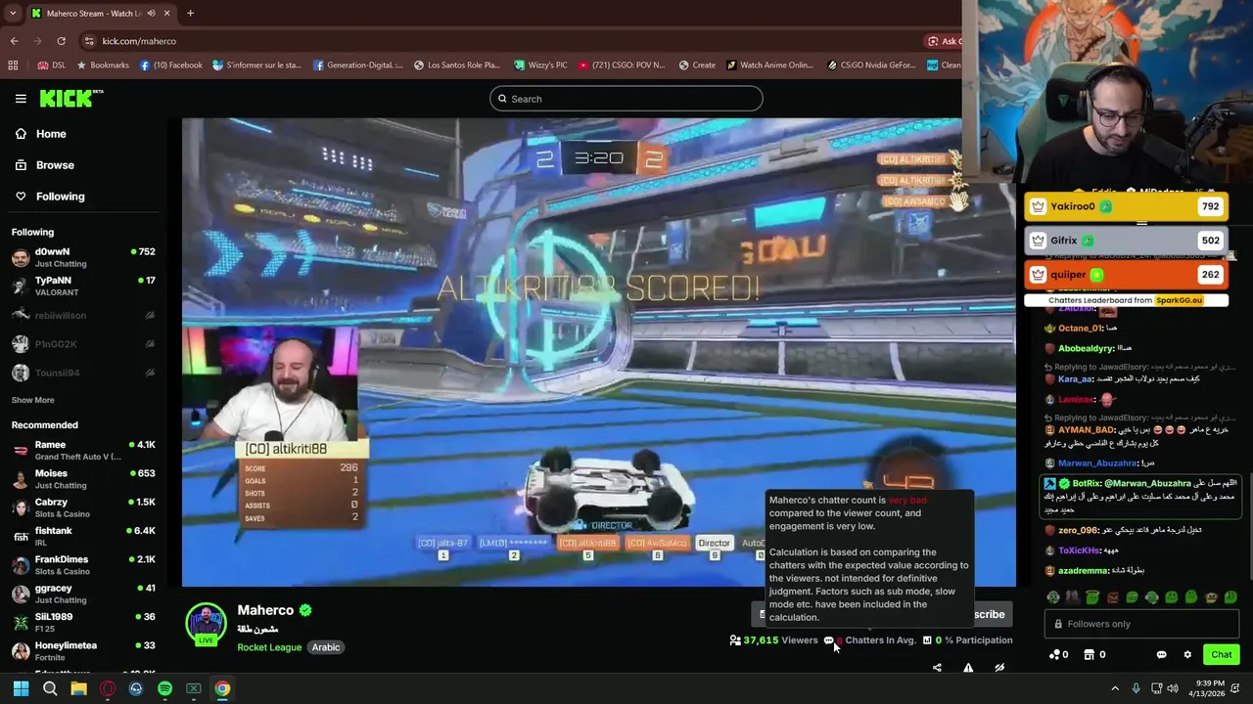The width and height of the screenshot is (1253, 704).
Task: Open Spotify from the taskbar
Action: (164, 688)
